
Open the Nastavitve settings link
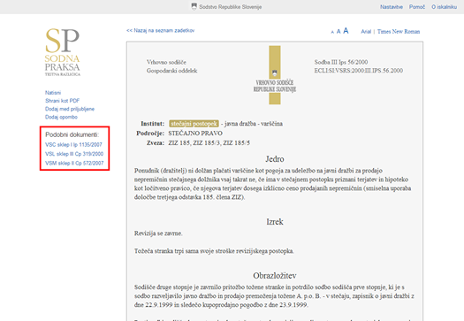point(392,7)
